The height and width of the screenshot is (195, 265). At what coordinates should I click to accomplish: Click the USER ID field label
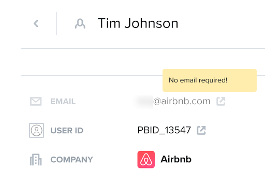click(x=67, y=131)
